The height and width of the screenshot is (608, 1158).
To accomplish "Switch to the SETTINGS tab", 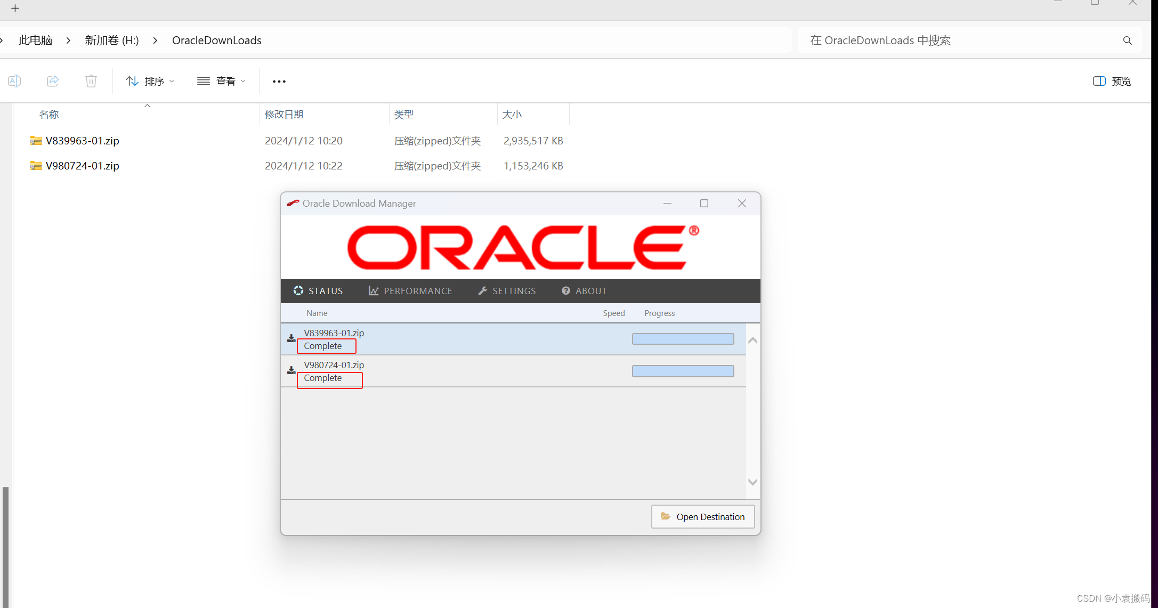I will pos(506,290).
